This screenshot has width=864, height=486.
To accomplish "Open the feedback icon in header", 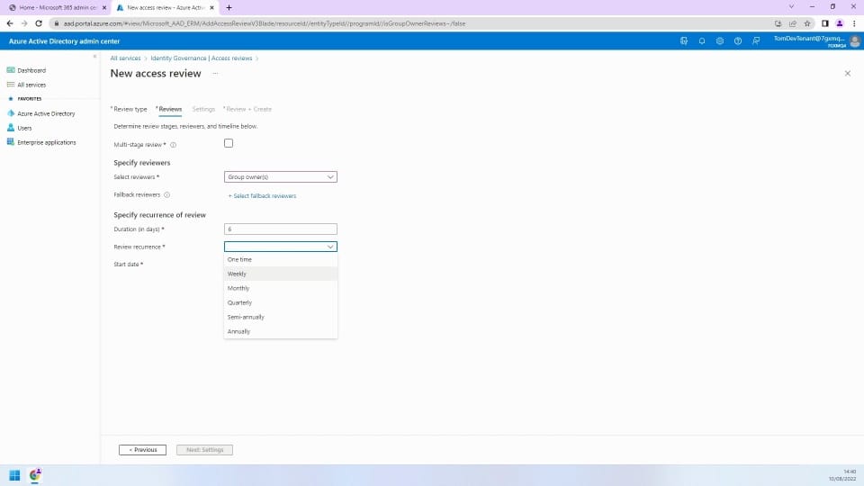I will tap(756, 41).
